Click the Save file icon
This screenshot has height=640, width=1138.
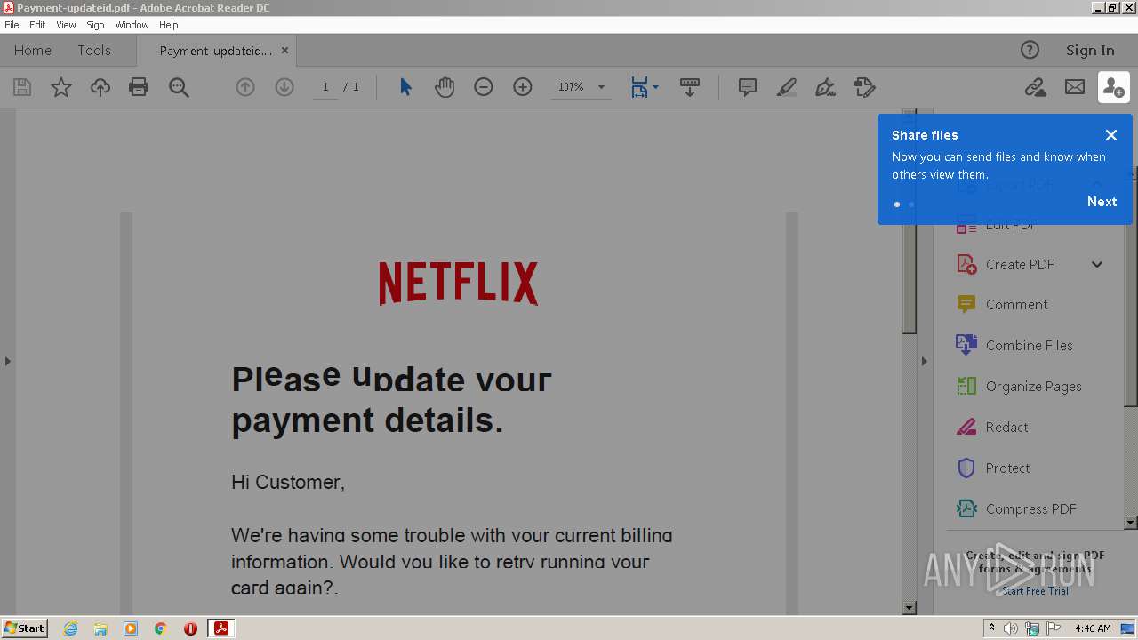pyautogui.click(x=22, y=87)
